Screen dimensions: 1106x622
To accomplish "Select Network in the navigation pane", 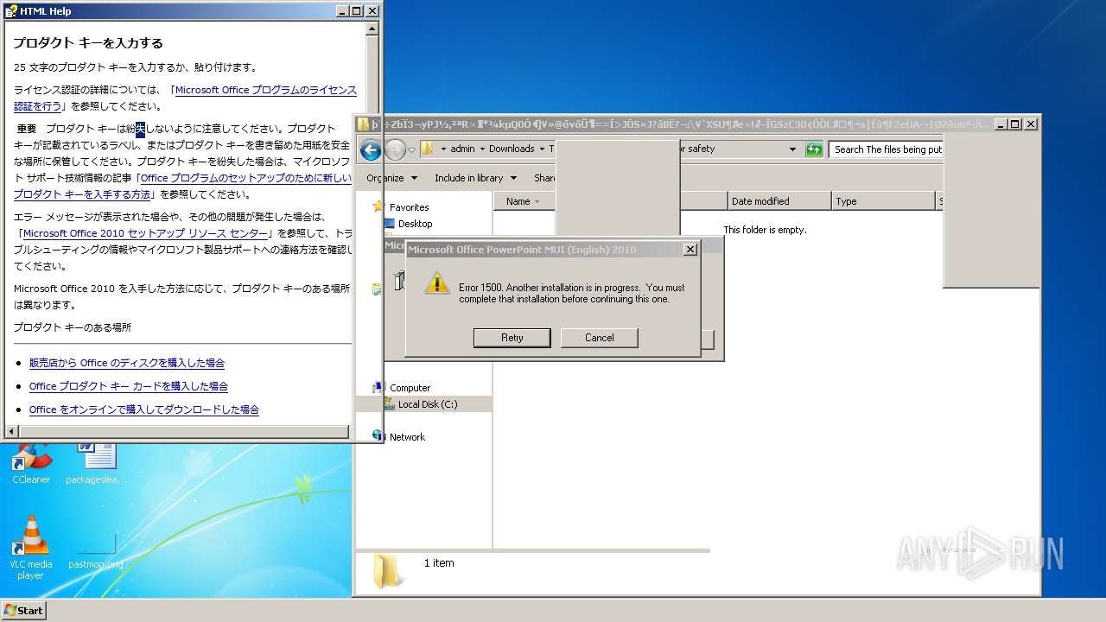I will [407, 437].
